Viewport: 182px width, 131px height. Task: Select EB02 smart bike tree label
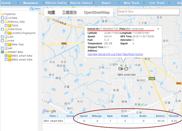pos(22,60)
